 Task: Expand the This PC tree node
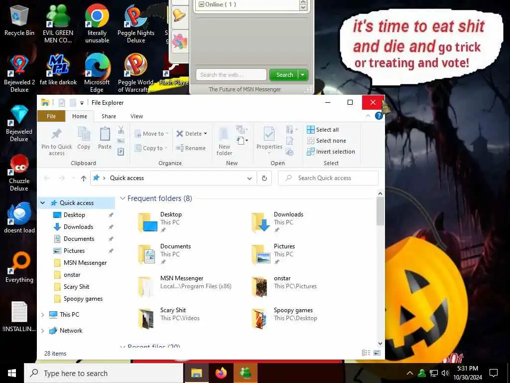click(43, 315)
